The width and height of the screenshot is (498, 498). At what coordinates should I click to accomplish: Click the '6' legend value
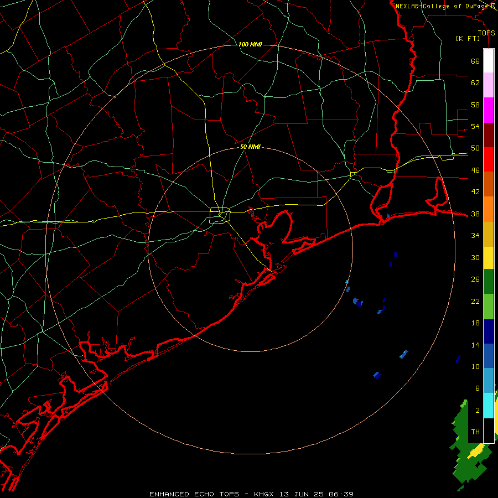(x=478, y=388)
